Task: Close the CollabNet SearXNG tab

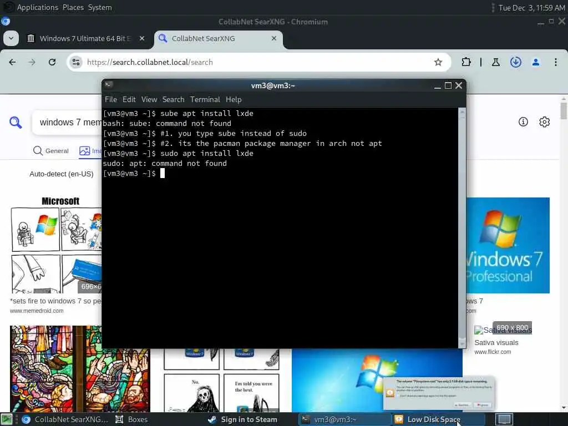Action: click(x=274, y=38)
